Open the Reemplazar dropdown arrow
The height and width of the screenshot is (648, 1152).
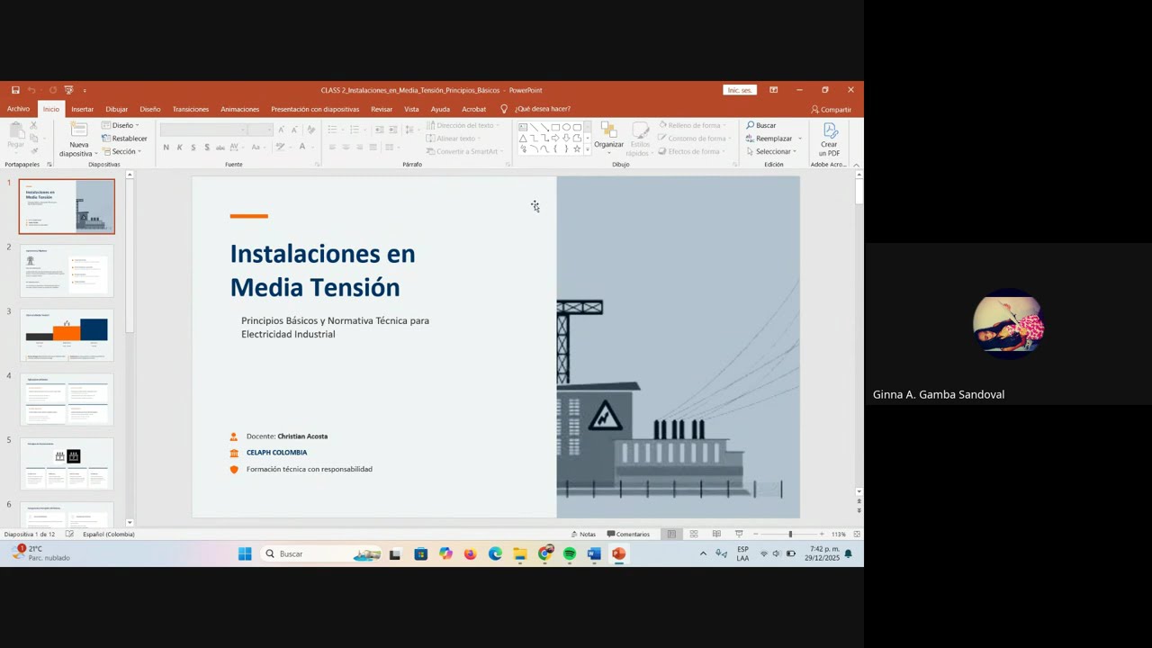pyautogui.click(x=800, y=139)
